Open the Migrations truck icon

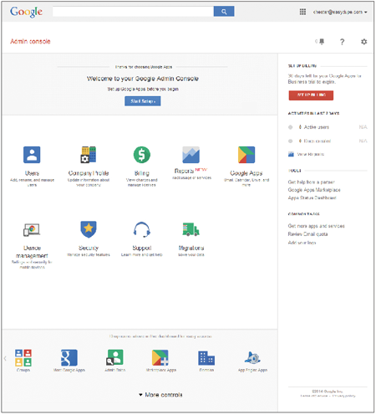191,229
